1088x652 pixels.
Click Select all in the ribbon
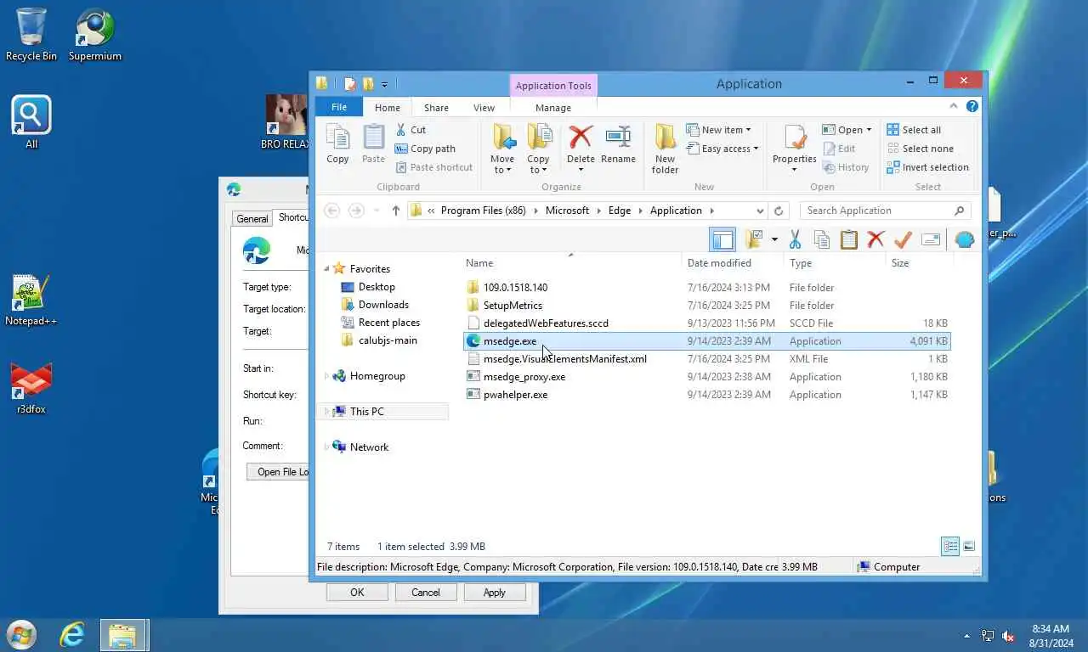[x=914, y=130]
